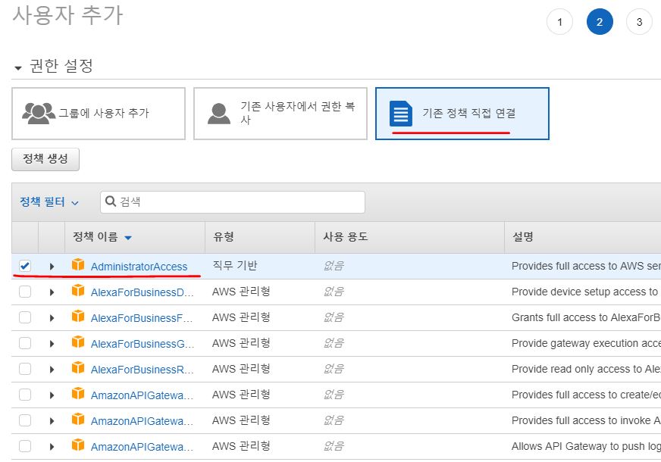Check the AlexaForBusinessG... policy checkbox

pos(25,343)
